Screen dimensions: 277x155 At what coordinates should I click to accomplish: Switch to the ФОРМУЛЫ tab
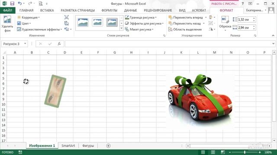coord(110,10)
